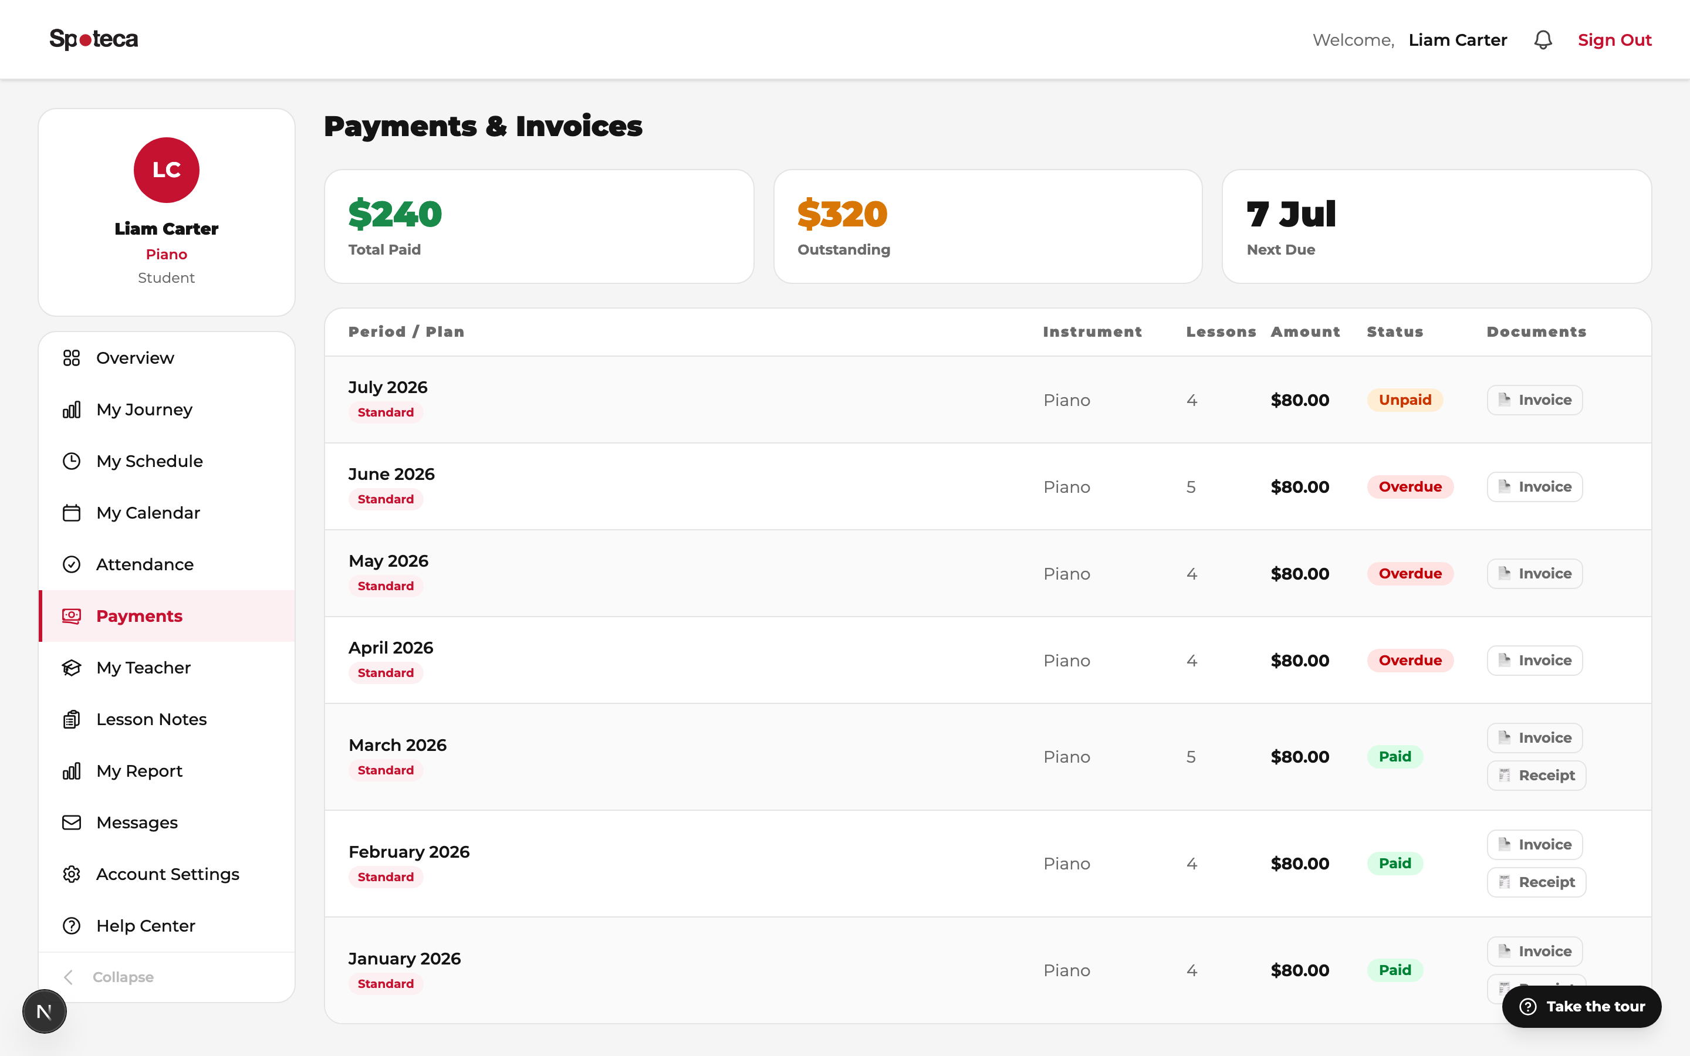Click the My Report chart icon

[x=71, y=771]
